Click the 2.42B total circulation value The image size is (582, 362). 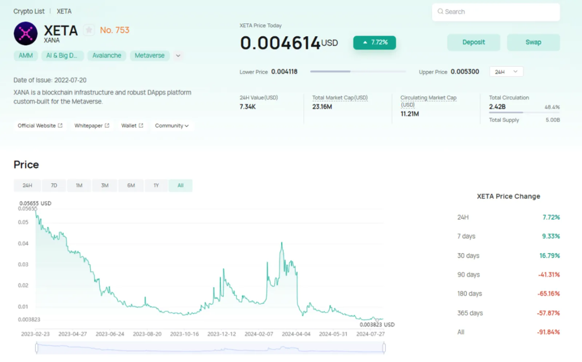497,107
